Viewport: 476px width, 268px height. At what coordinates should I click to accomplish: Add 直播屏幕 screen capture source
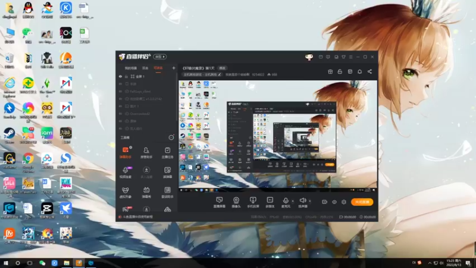pyautogui.click(x=219, y=202)
